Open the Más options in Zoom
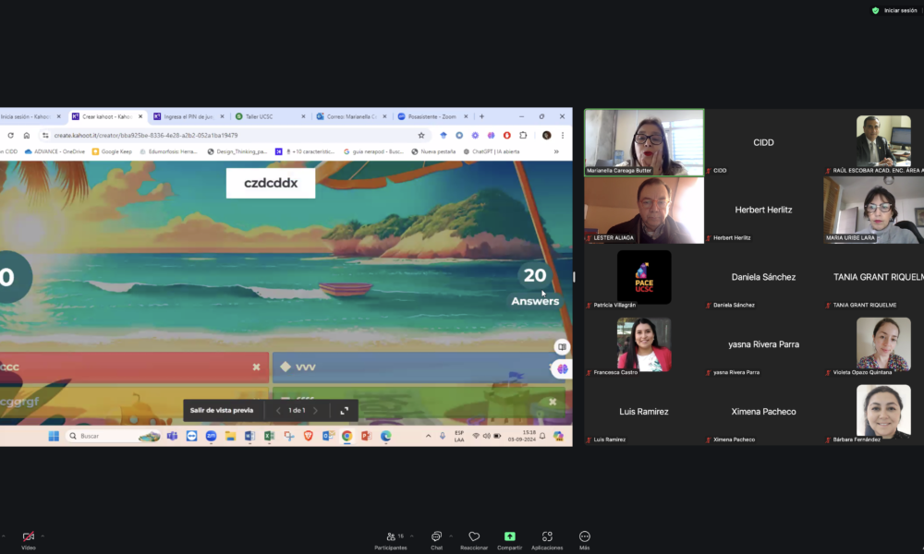The image size is (924, 554). coord(585,540)
